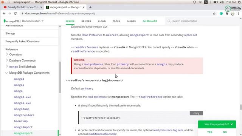242x136 pixels.
Task: Open the bsondump sidebar page
Action: point(21,121)
